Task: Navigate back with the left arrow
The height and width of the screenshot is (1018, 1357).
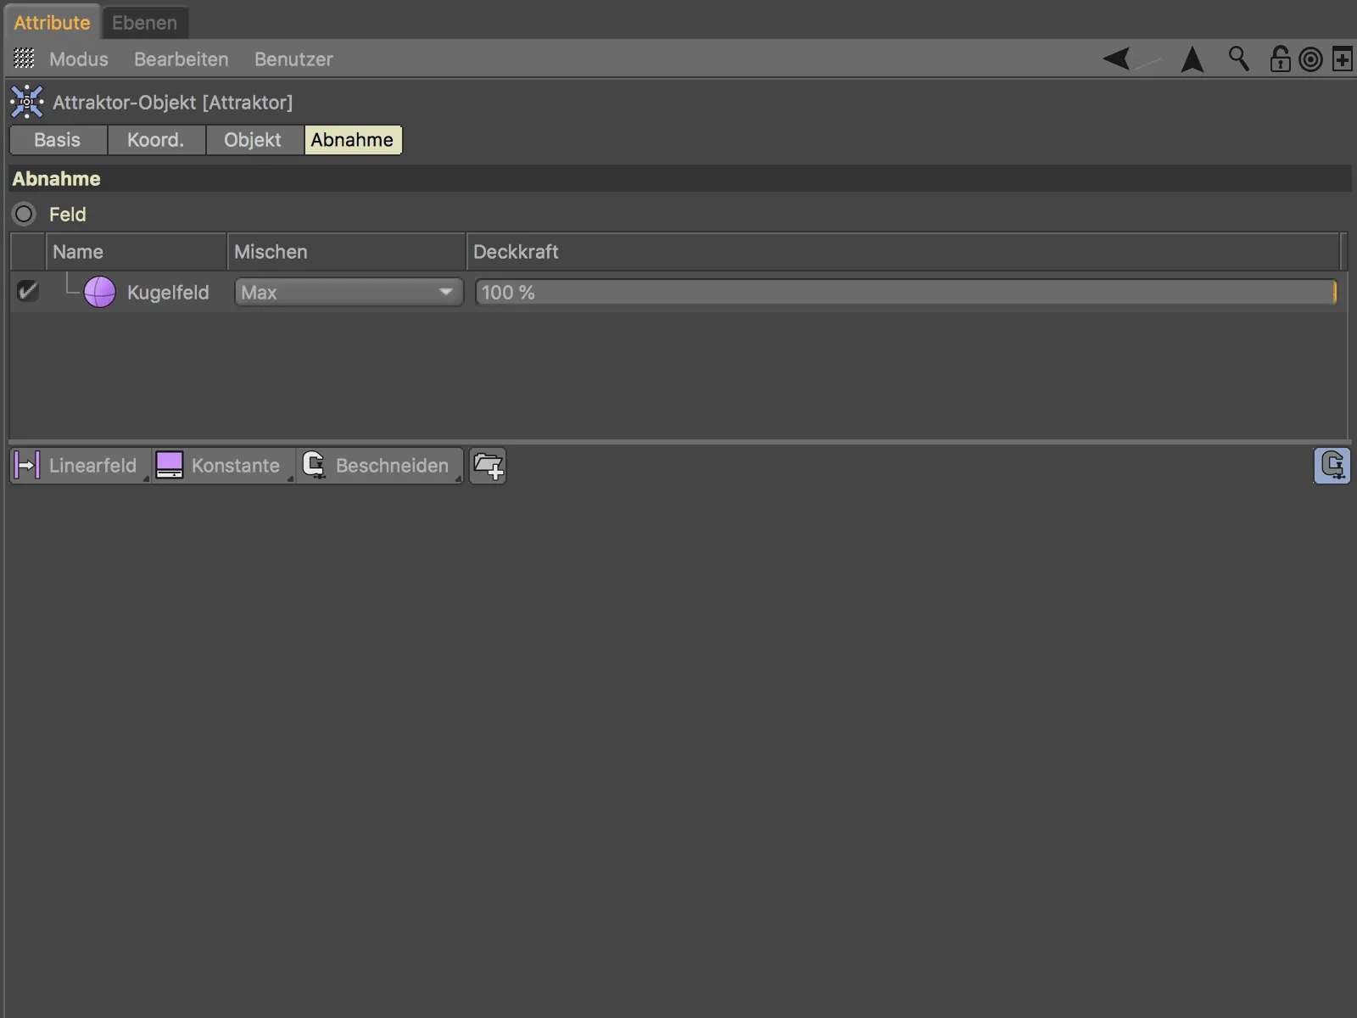Action: point(1116,59)
